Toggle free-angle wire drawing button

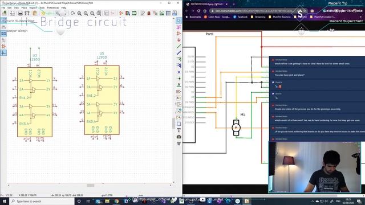[3, 53]
